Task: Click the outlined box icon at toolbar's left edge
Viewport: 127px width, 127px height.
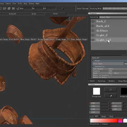Action: 1,8
